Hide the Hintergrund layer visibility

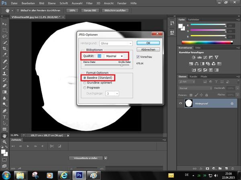tap(180, 103)
